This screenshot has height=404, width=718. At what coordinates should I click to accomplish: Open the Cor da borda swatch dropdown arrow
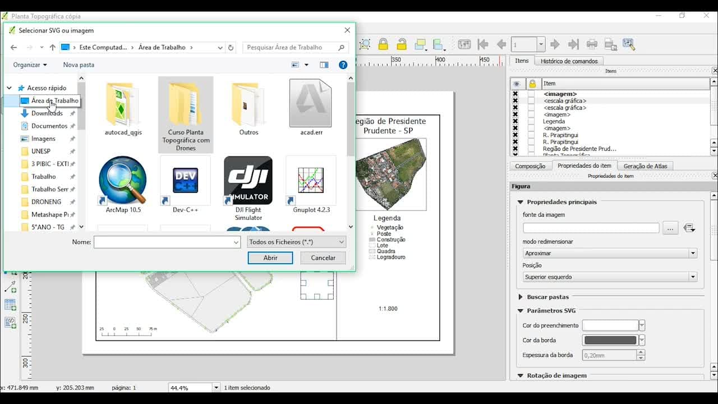pyautogui.click(x=642, y=340)
